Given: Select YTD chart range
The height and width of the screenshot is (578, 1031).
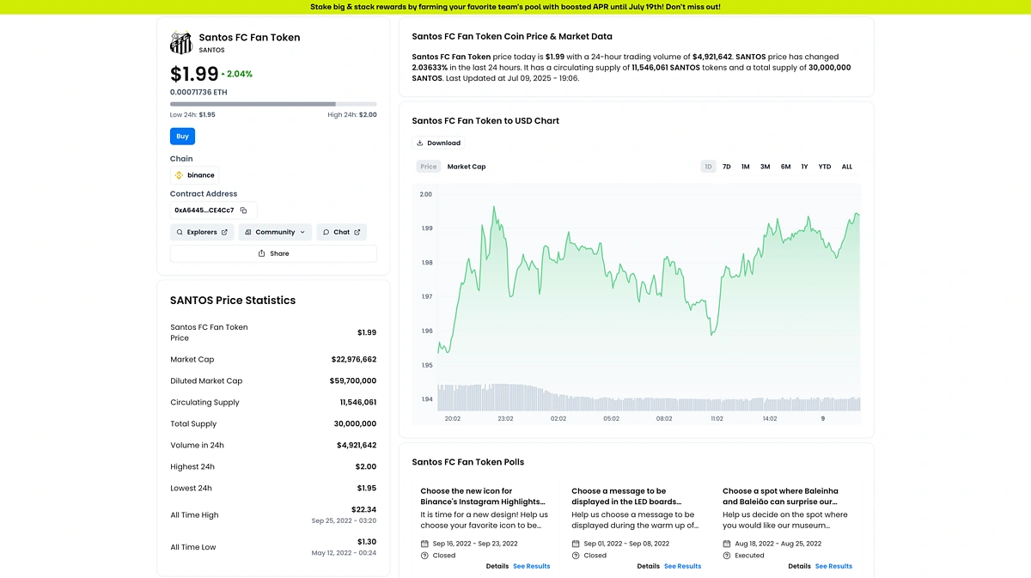Looking at the screenshot, I should click(x=824, y=167).
